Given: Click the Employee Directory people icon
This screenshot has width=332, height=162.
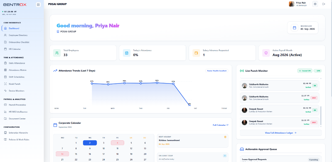Looking at the screenshot, I should [6, 35].
